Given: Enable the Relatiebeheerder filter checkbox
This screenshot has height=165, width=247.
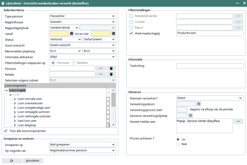Looking at the screenshot, I should click(x=131, y=16).
